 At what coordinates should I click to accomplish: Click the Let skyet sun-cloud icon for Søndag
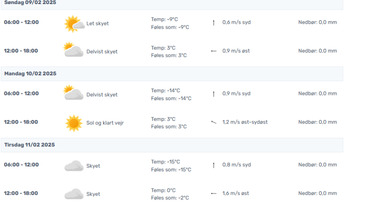click(74, 24)
